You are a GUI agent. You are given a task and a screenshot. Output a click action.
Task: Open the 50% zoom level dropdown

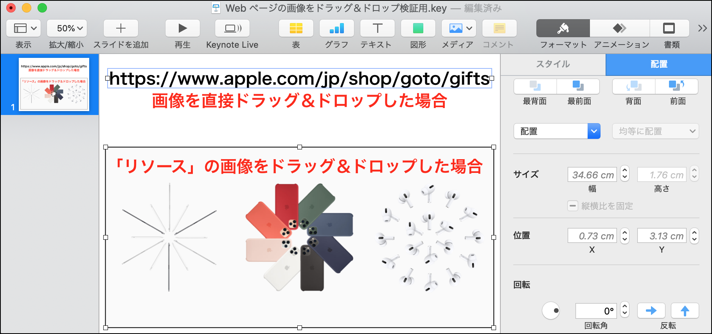pyautogui.click(x=67, y=28)
